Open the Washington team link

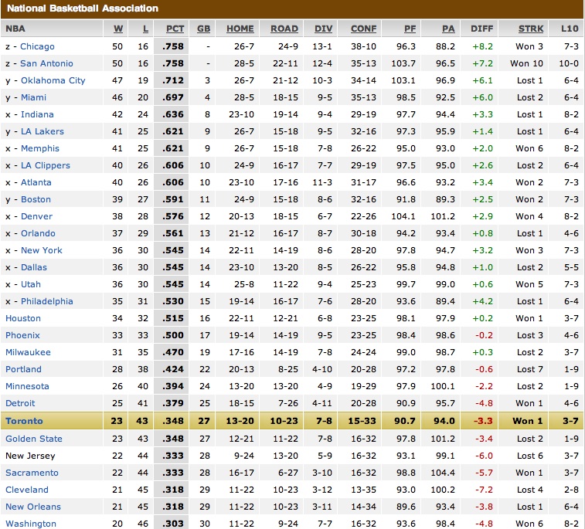coord(30,524)
